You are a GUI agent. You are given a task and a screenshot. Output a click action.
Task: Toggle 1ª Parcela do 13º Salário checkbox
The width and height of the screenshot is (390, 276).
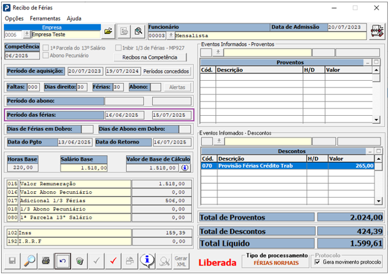click(46, 48)
